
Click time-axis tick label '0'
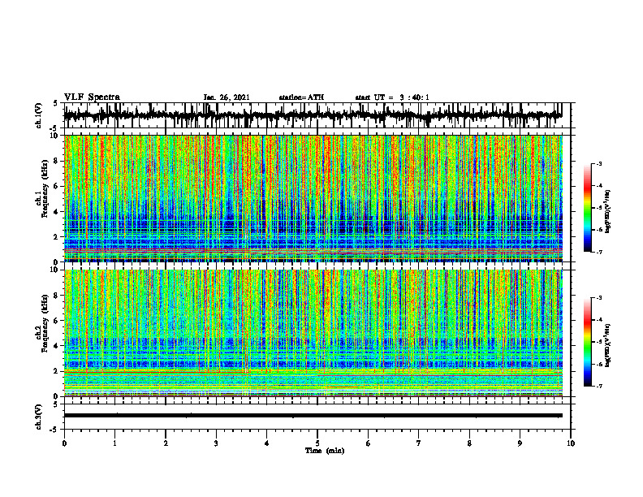(x=64, y=443)
